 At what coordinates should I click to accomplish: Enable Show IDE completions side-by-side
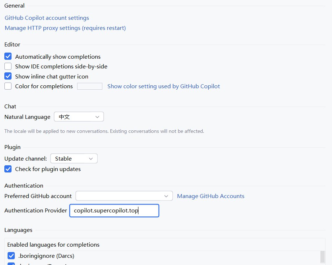click(8, 66)
